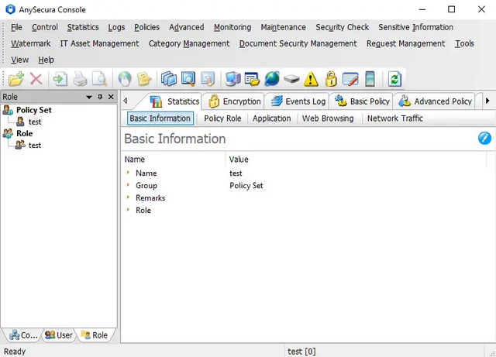Expand the Role property row arrow

point(128,210)
